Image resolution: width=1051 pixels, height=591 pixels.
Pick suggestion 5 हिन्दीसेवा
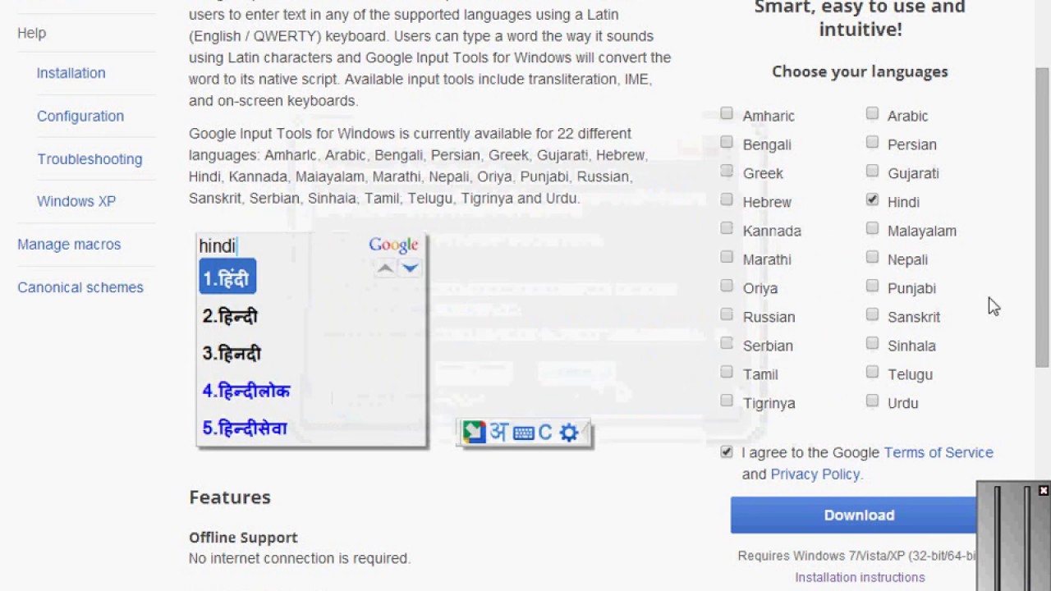(245, 428)
